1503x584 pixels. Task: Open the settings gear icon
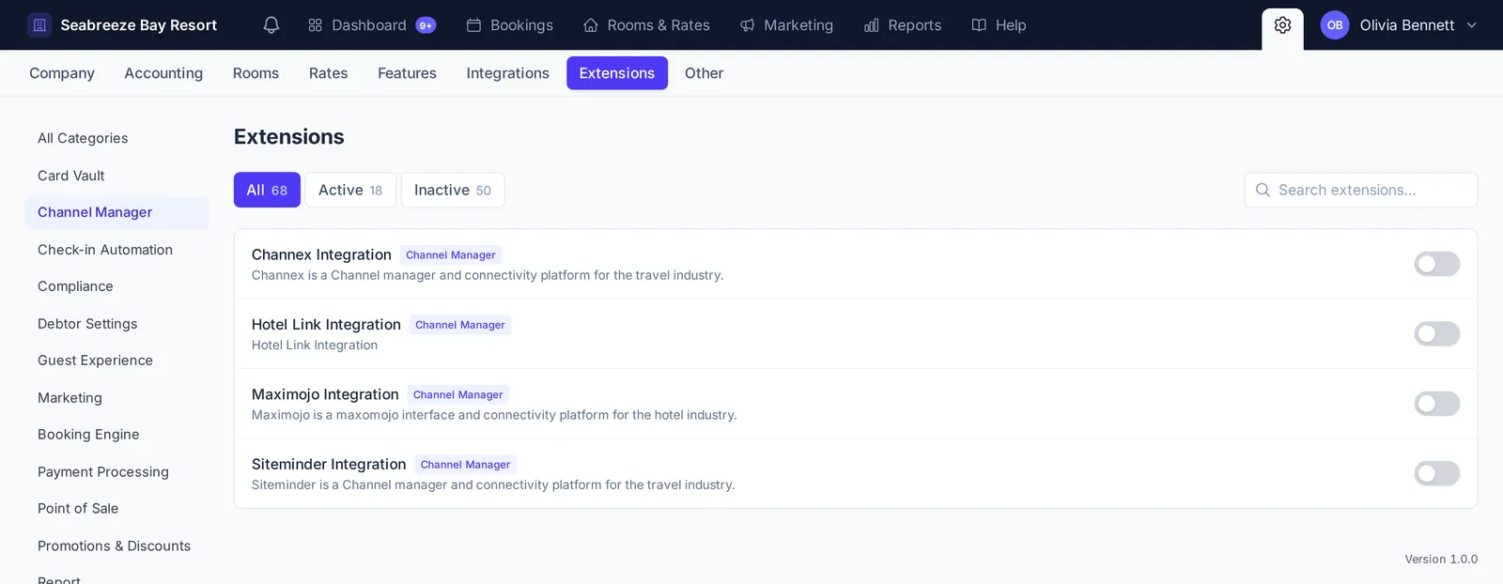(1282, 25)
